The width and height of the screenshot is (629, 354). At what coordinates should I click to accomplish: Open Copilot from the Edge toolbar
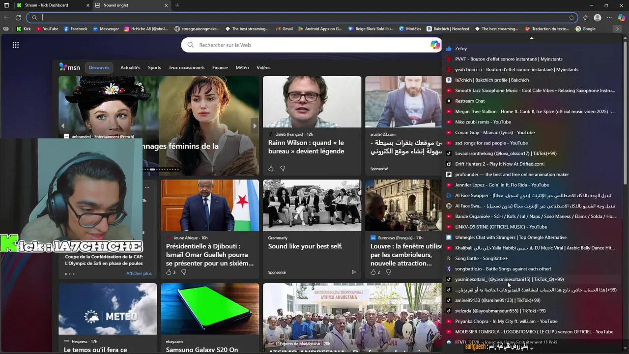click(621, 18)
